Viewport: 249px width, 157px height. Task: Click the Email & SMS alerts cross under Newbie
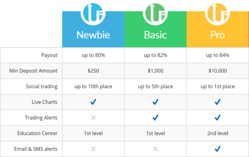pyautogui.click(x=93, y=149)
